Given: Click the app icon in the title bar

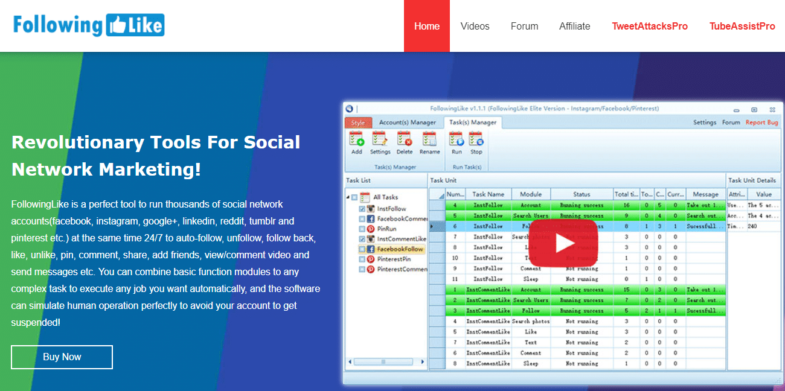Looking at the screenshot, I should pos(349,109).
